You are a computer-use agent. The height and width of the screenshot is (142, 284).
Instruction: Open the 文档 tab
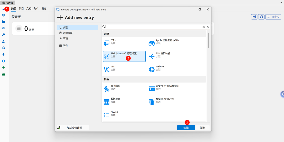(29, 8)
